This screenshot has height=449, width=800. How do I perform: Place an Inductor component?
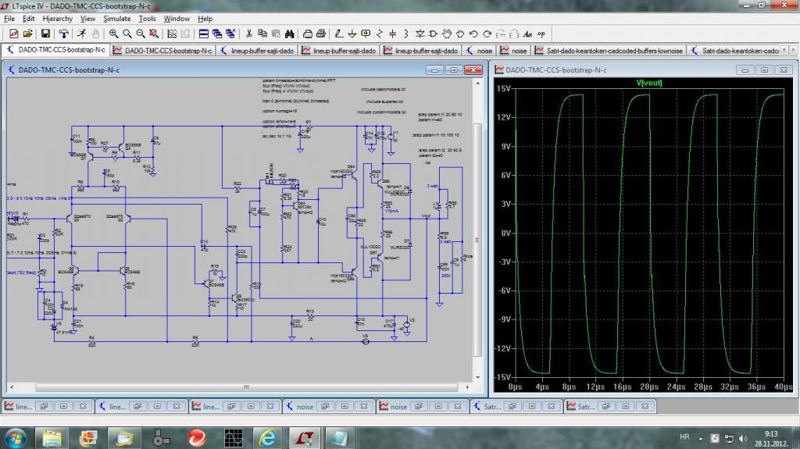pos(406,34)
